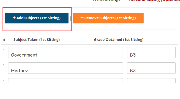Click the # column header

click(4, 40)
